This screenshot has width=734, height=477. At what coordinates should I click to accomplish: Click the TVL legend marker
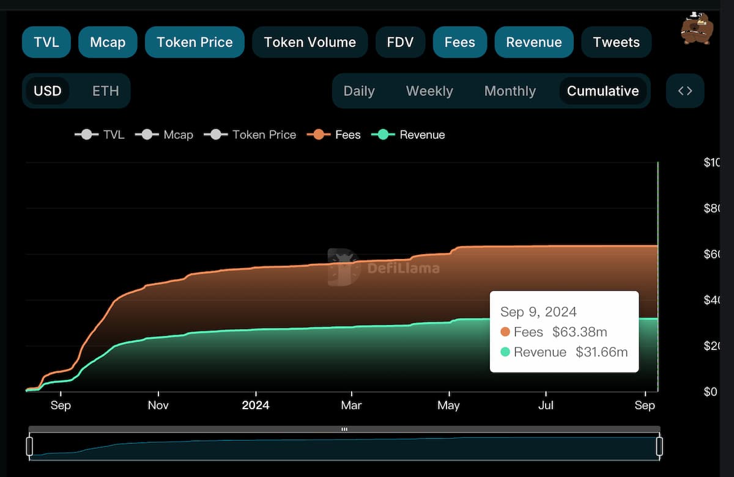click(x=87, y=135)
